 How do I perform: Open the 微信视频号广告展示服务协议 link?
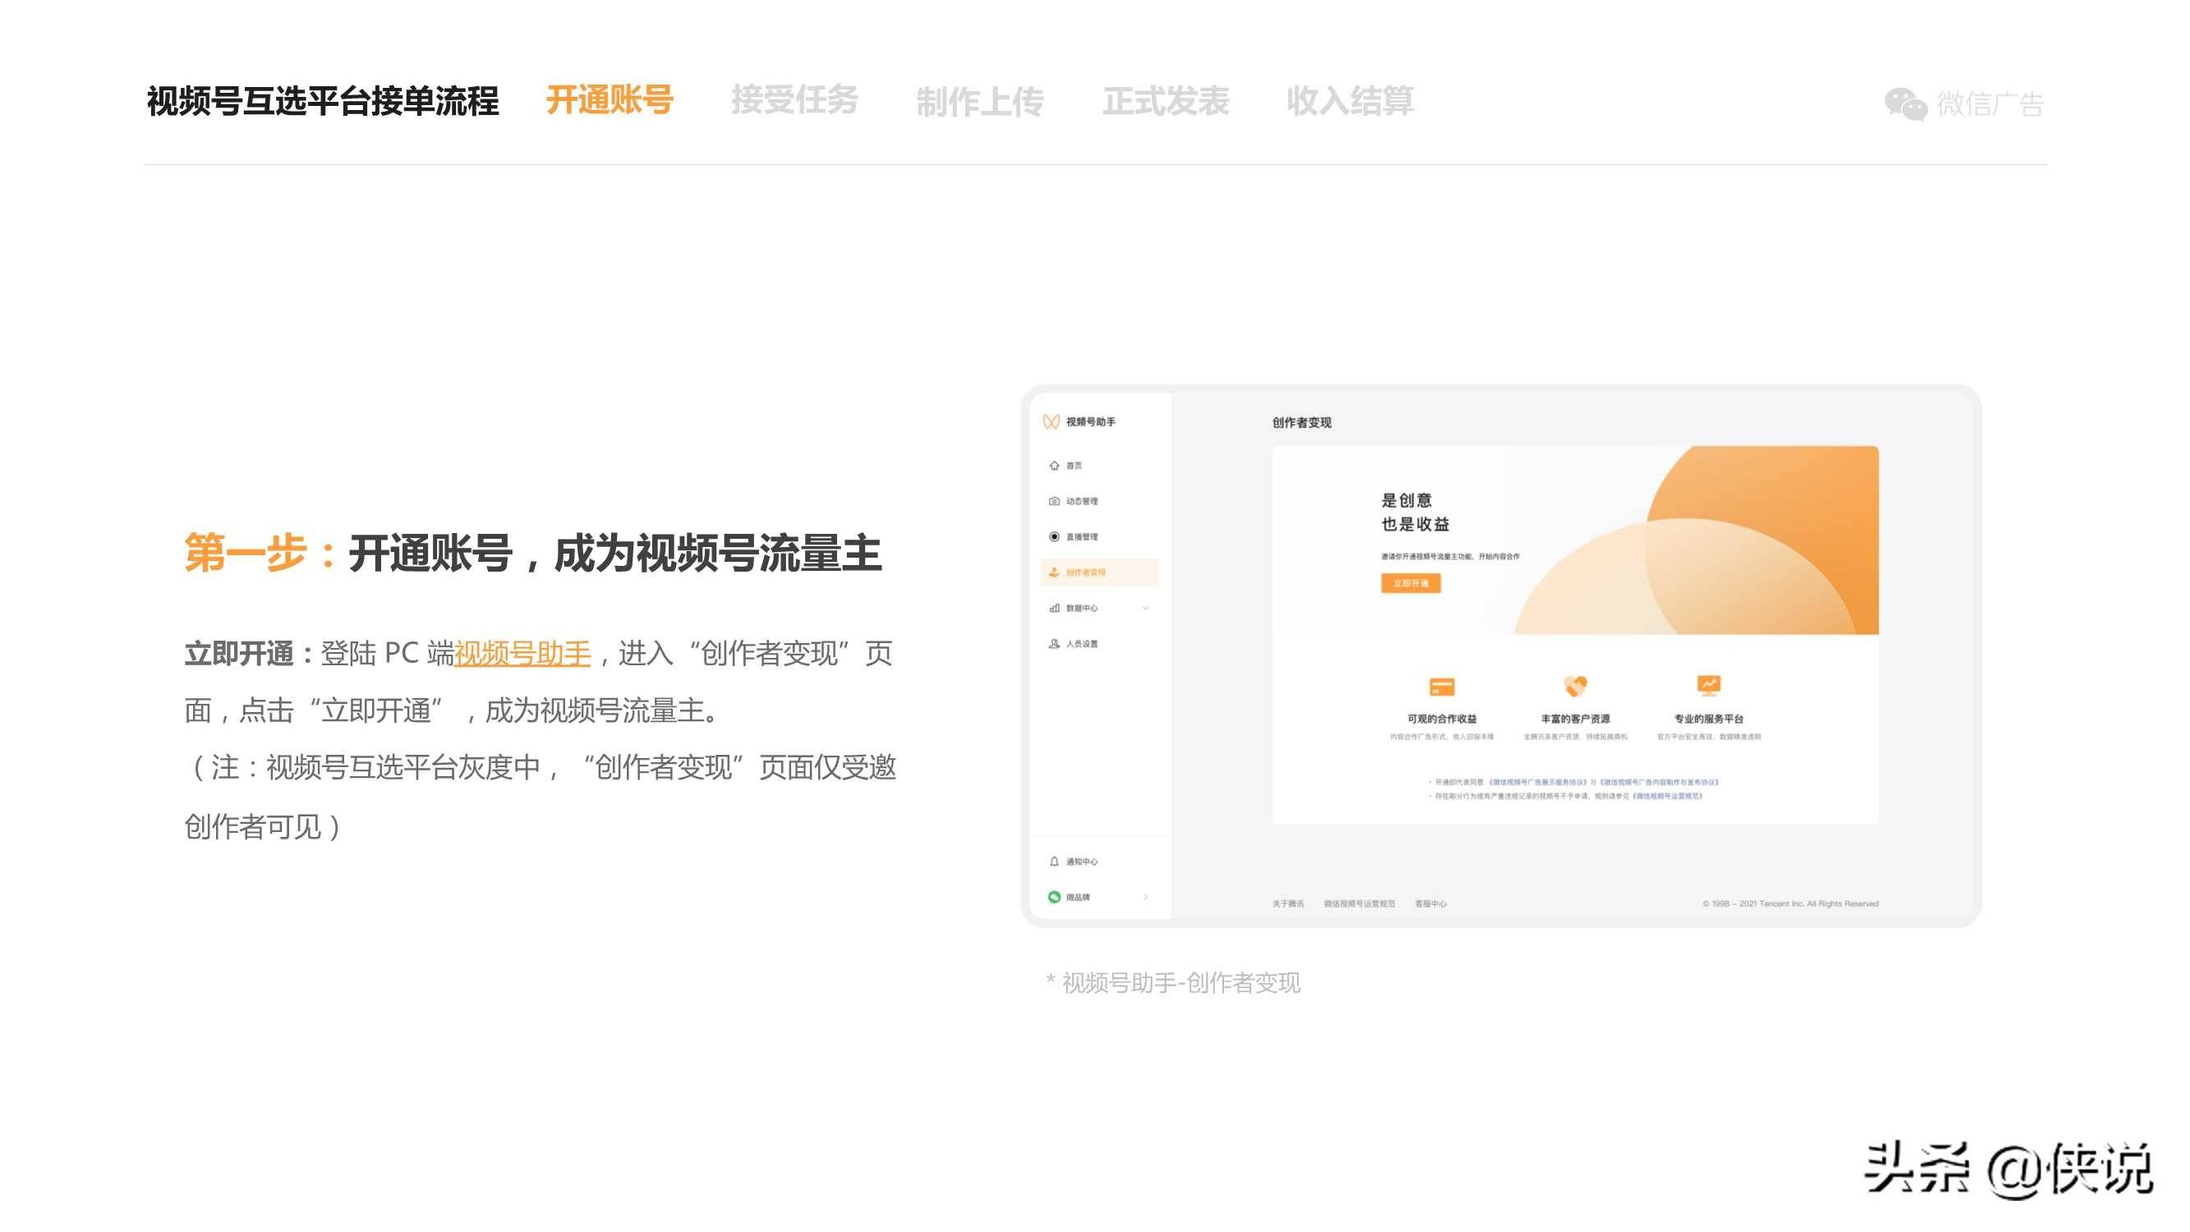[x=1538, y=782]
